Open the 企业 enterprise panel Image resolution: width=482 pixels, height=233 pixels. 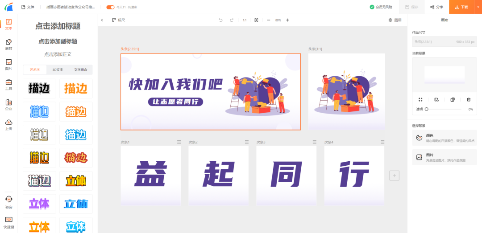point(8,105)
